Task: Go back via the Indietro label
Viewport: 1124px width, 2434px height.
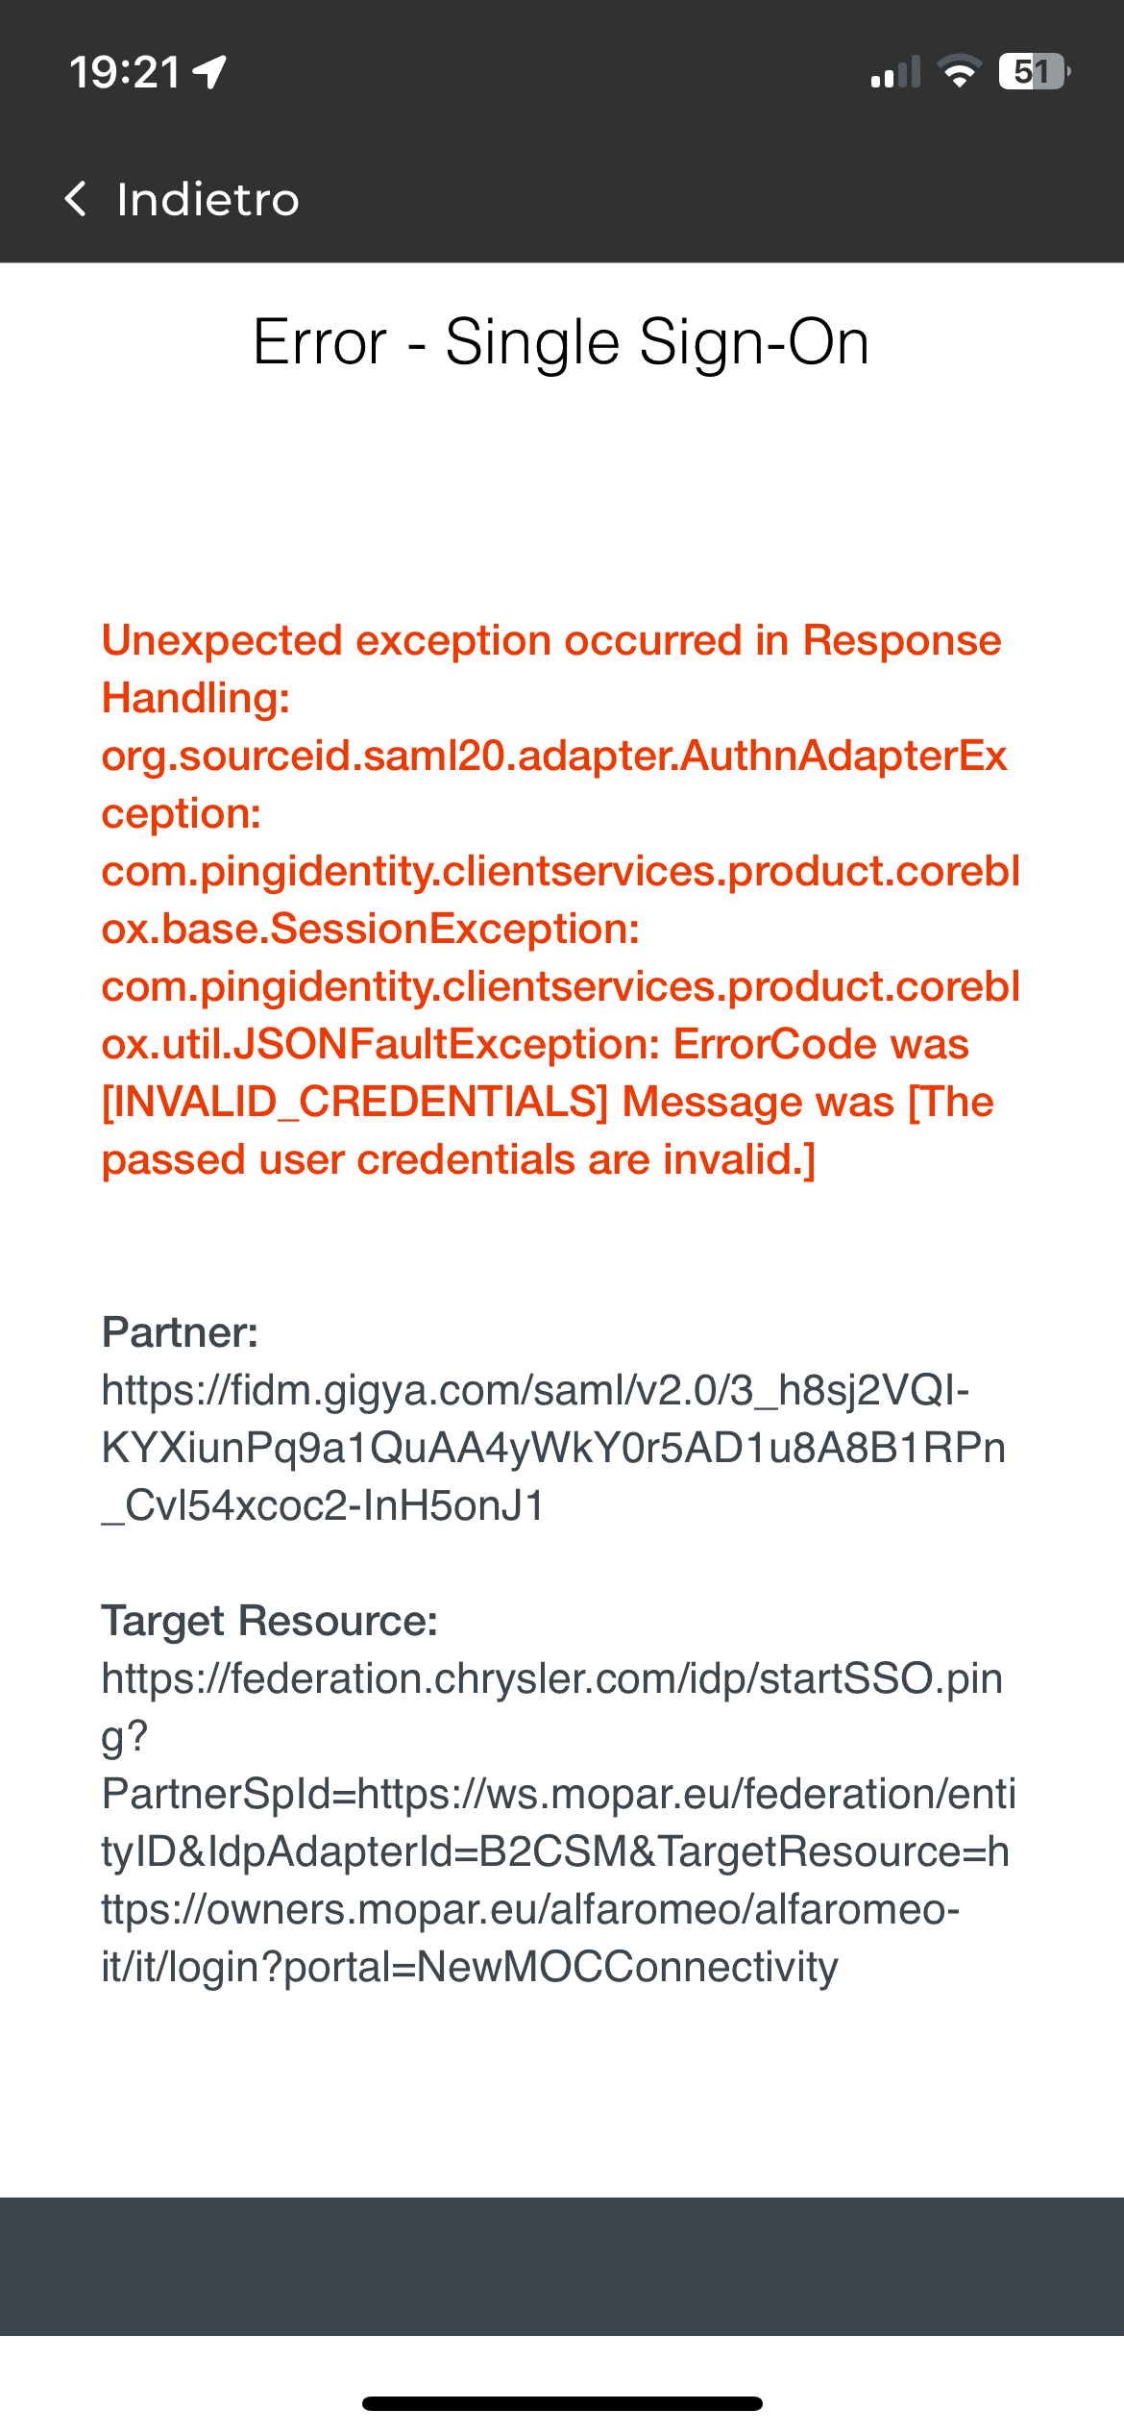Action: point(208,200)
